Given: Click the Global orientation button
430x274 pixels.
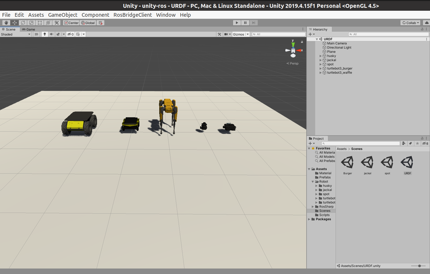Looking at the screenshot, I should coord(88,23).
